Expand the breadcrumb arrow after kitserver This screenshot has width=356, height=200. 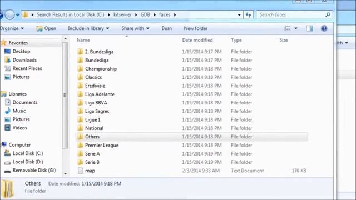pos(136,15)
